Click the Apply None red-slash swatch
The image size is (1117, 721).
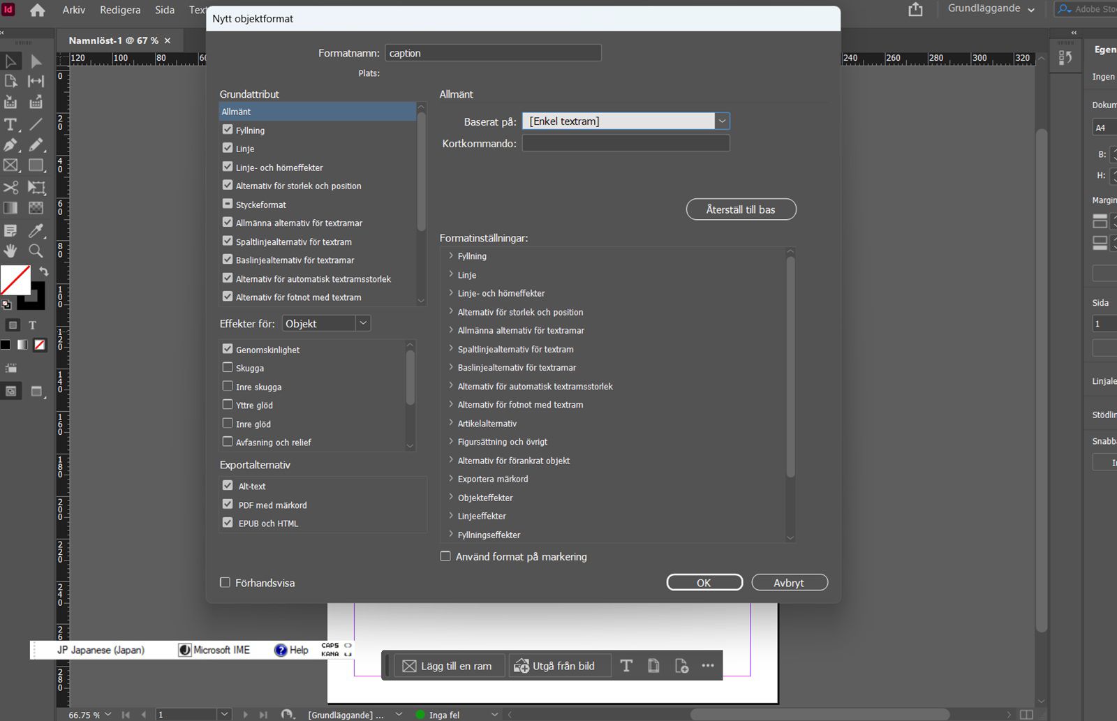tap(40, 344)
